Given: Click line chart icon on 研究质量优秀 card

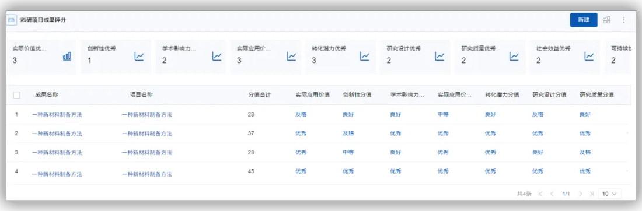Looking at the screenshot, I should [514, 57].
